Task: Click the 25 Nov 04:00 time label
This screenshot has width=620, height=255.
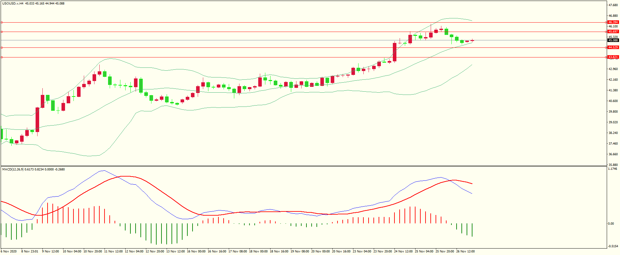Action: click(x=424, y=251)
